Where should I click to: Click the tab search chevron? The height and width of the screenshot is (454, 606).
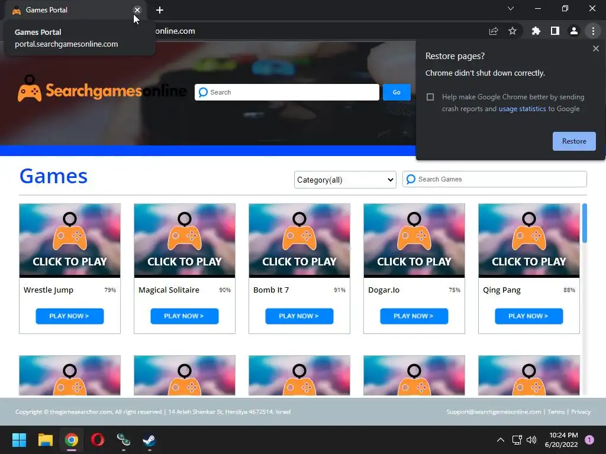511,8
